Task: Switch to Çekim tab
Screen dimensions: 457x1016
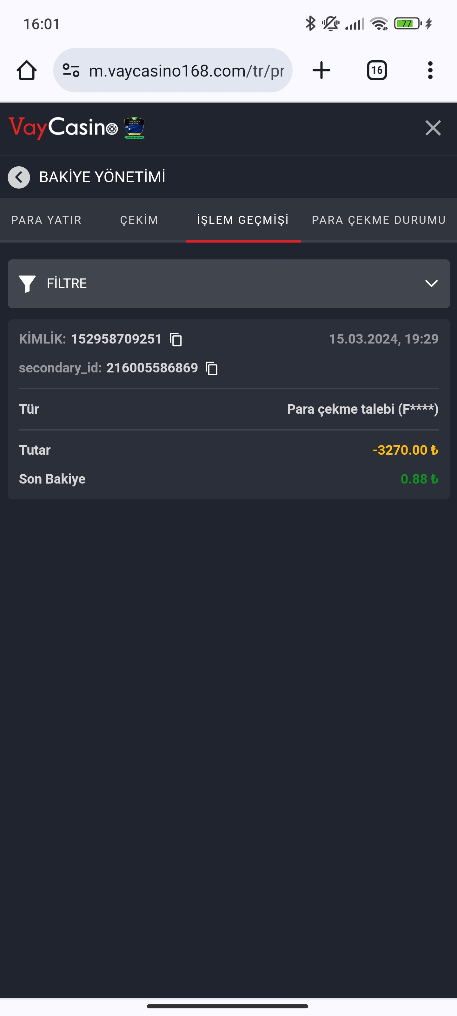Action: coord(139,220)
